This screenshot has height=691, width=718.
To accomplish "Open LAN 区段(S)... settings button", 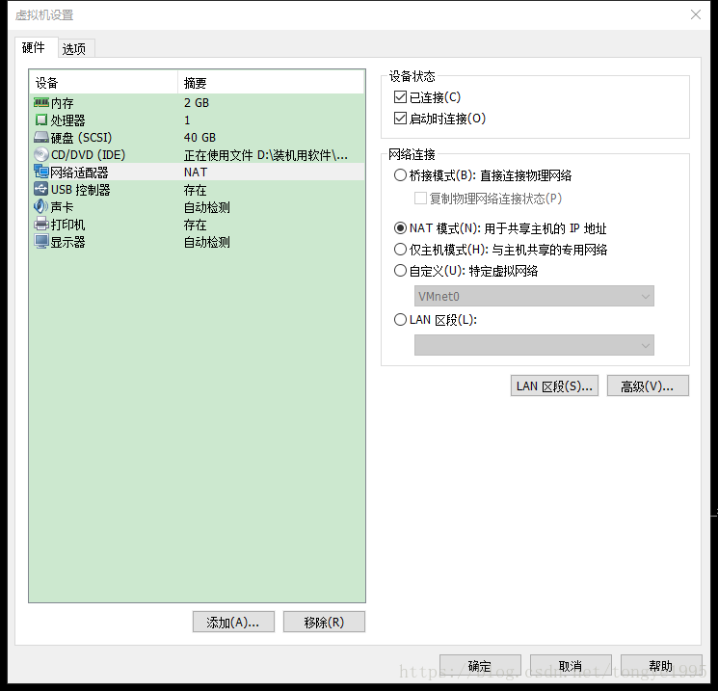I will 554,386.
